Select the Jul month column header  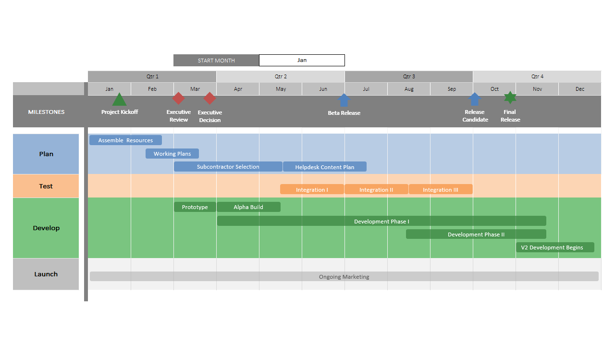tap(366, 89)
